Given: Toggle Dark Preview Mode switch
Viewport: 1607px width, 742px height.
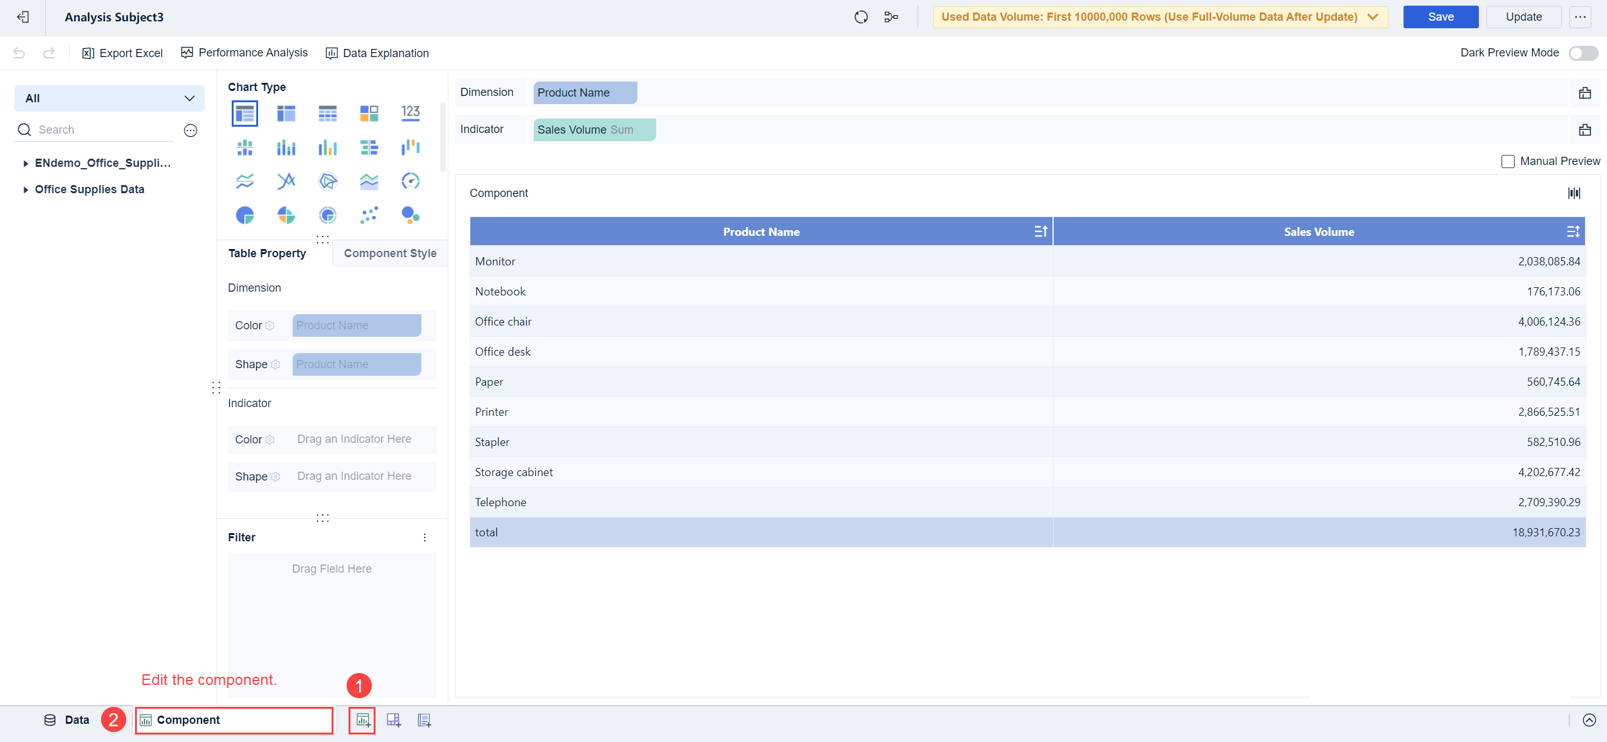Looking at the screenshot, I should (1583, 53).
